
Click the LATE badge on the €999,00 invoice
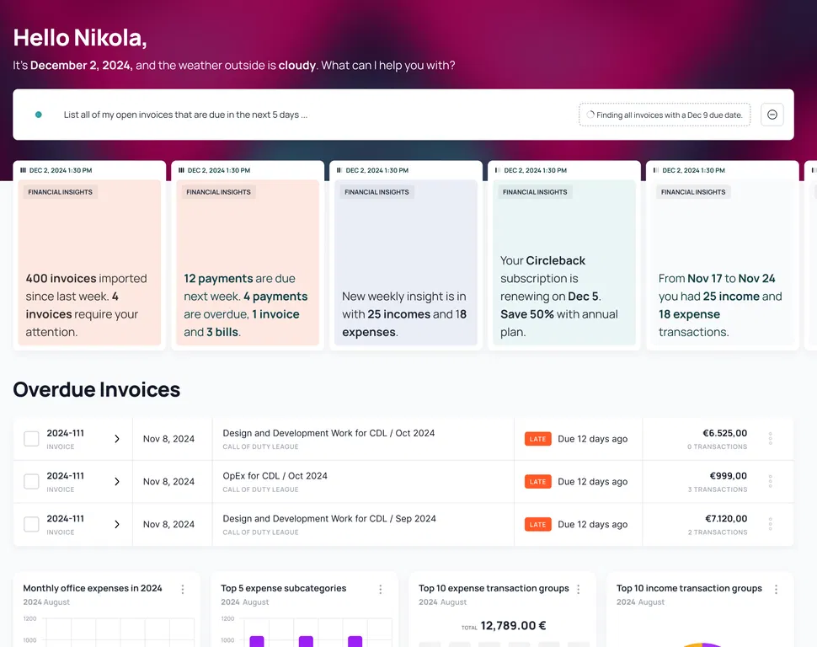pos(537,482)
